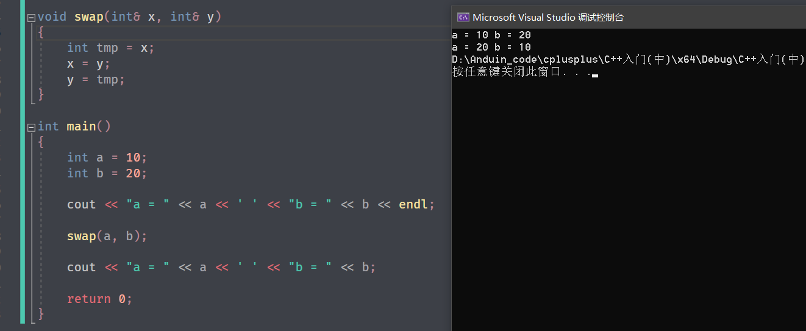Click the 'return 0;' statement
This screenshot has height=331, width=806.
(100, 299)
